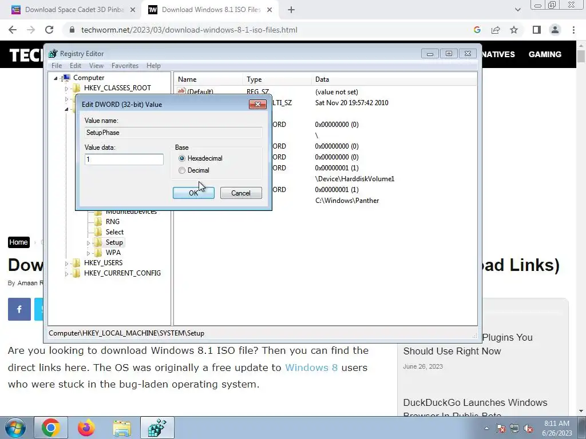Open Registry Editor Edit menu

[x=76, y=66]
